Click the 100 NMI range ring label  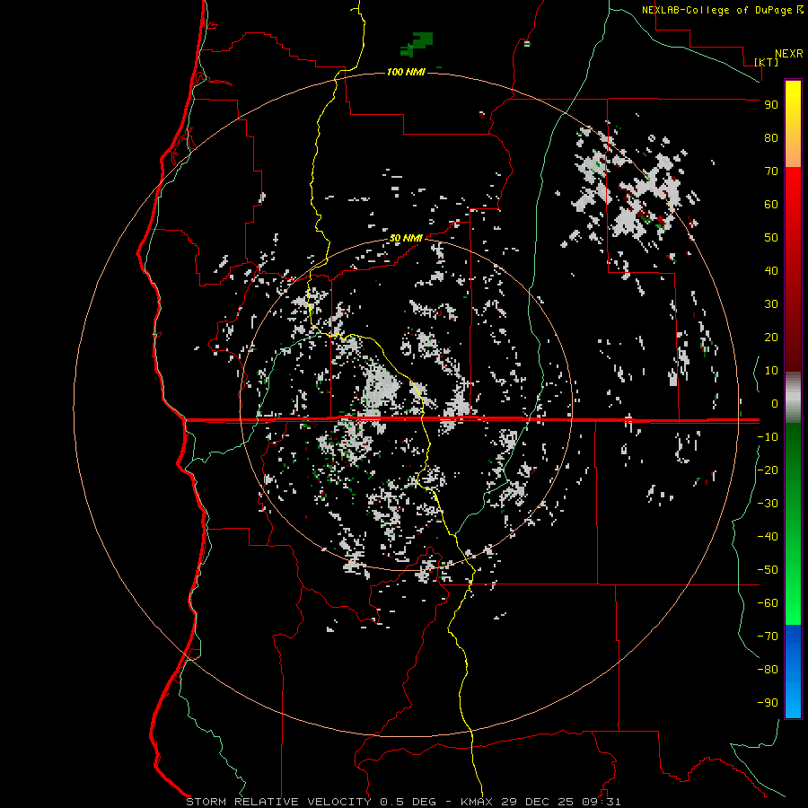(406, 72)
